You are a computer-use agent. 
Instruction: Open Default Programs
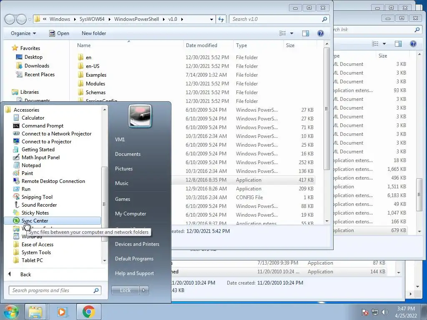click(134, 259)
